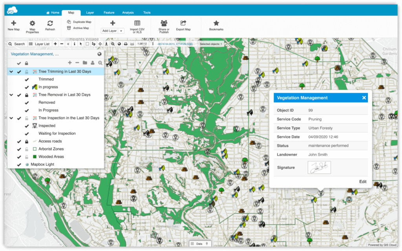Click add layer plus in layer panel
This screenshot has width=402, height=251.
(x=70, y=62)
